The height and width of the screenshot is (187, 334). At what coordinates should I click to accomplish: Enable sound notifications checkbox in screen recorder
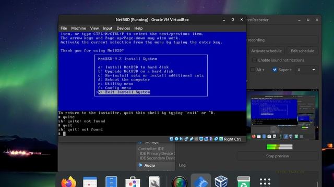pos(254,60)
